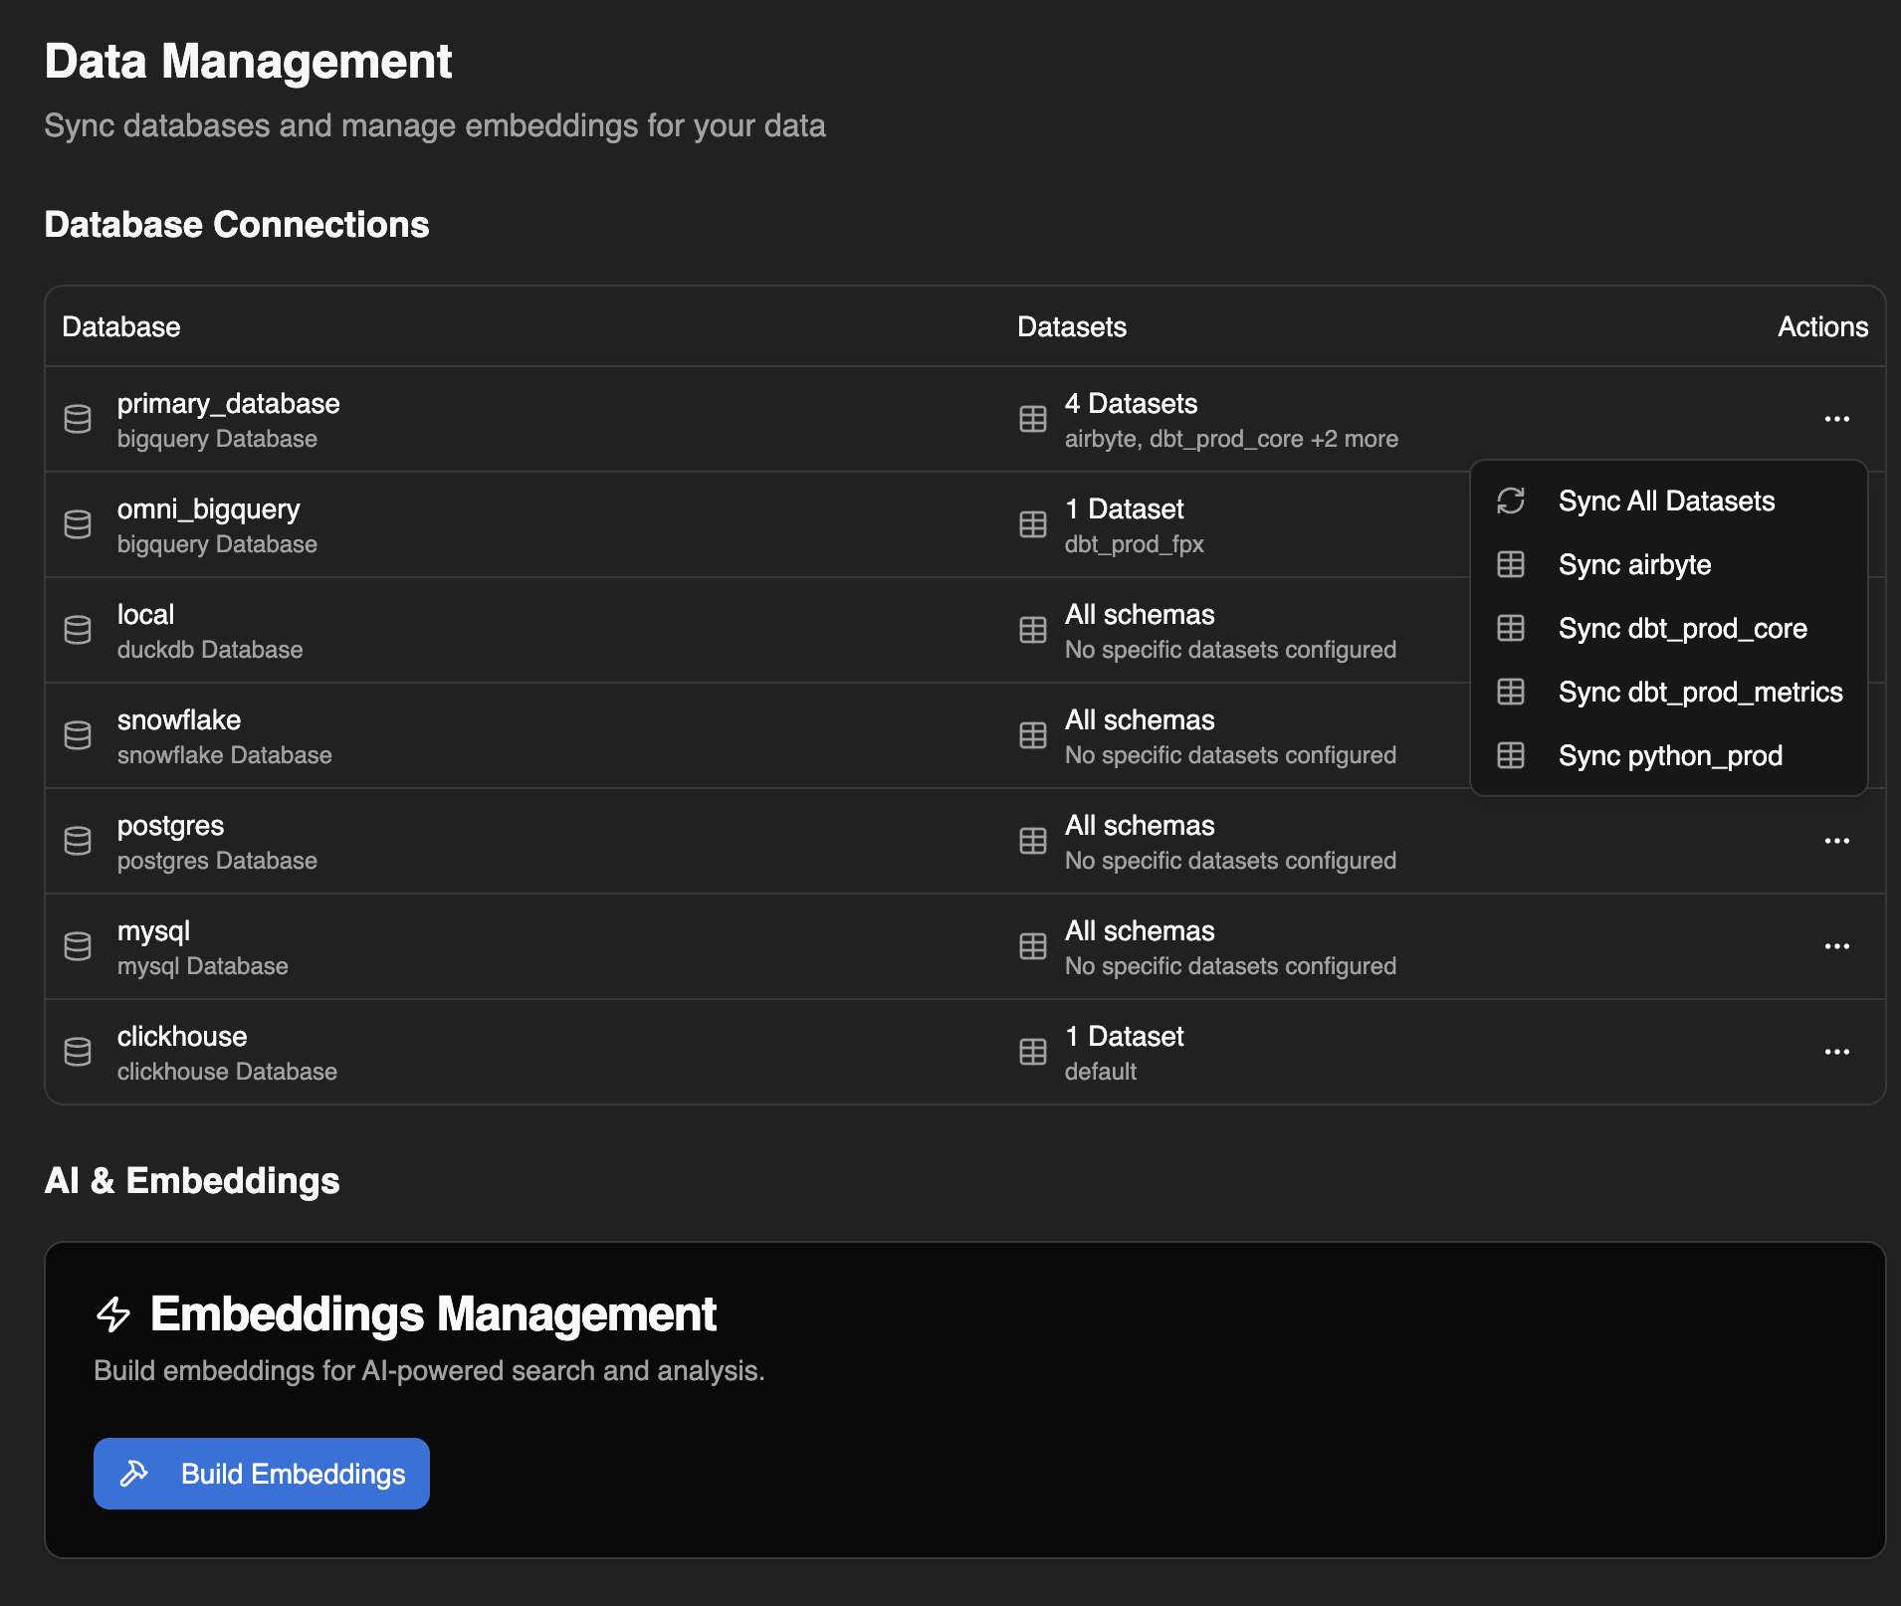
Task: Click 'Embeddings Management' heading
Action: (x=433, y=1314)
